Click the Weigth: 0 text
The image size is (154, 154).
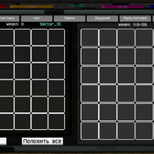(15, 24)
